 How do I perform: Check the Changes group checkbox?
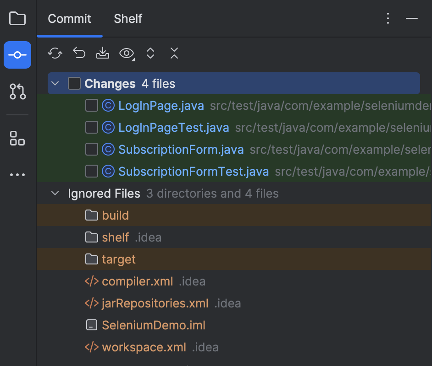tap(73, 83)
